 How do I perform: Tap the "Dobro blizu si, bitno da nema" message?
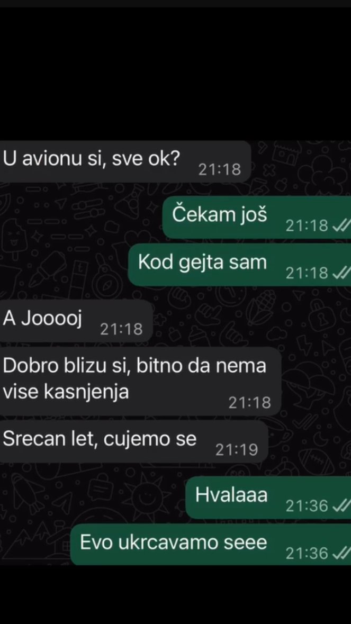[134, 366]
